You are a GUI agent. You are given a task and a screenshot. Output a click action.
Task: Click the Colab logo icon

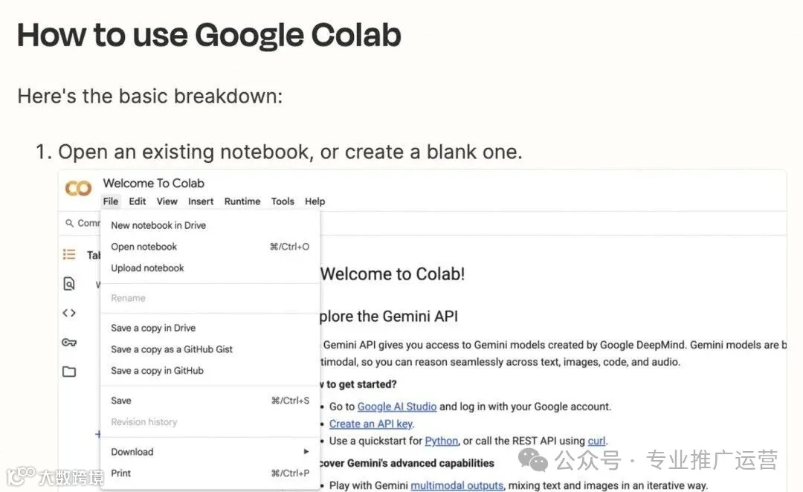pyautogui.click(x=78, y=189)
